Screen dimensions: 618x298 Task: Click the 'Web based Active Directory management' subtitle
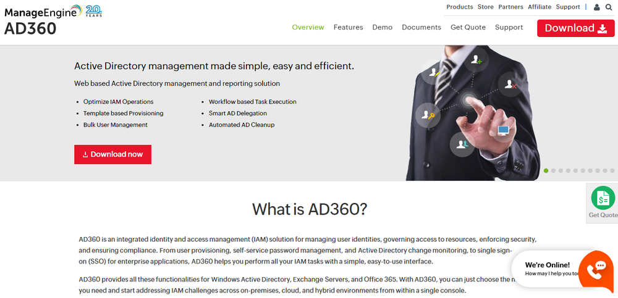(x=177, y=83)
